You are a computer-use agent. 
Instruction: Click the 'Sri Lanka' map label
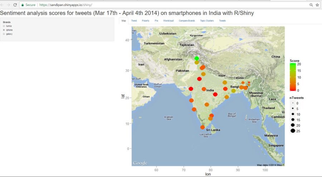point(213,130)
